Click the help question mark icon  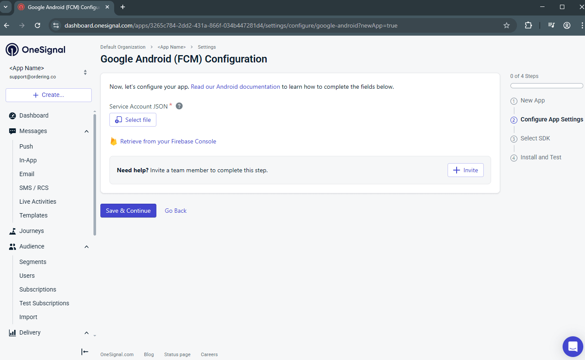(179, 106)
